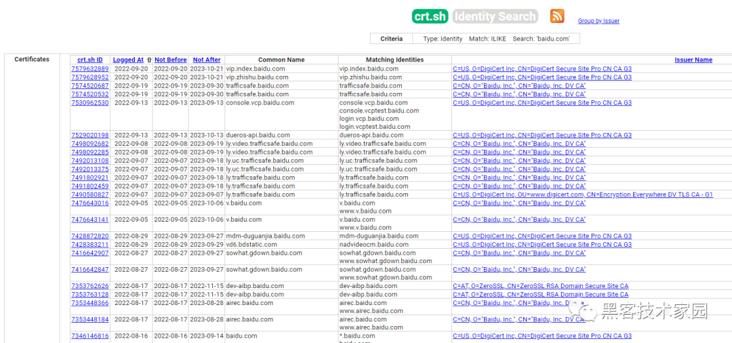Select Search: 'baidu.com' criteria text
The image size is (732, 343).
click(x=541, y=39)
